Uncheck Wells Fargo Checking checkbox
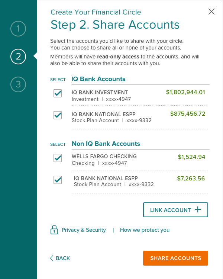Image resolution: width=223 pixels, height=279 pixels. pos(58,158)
